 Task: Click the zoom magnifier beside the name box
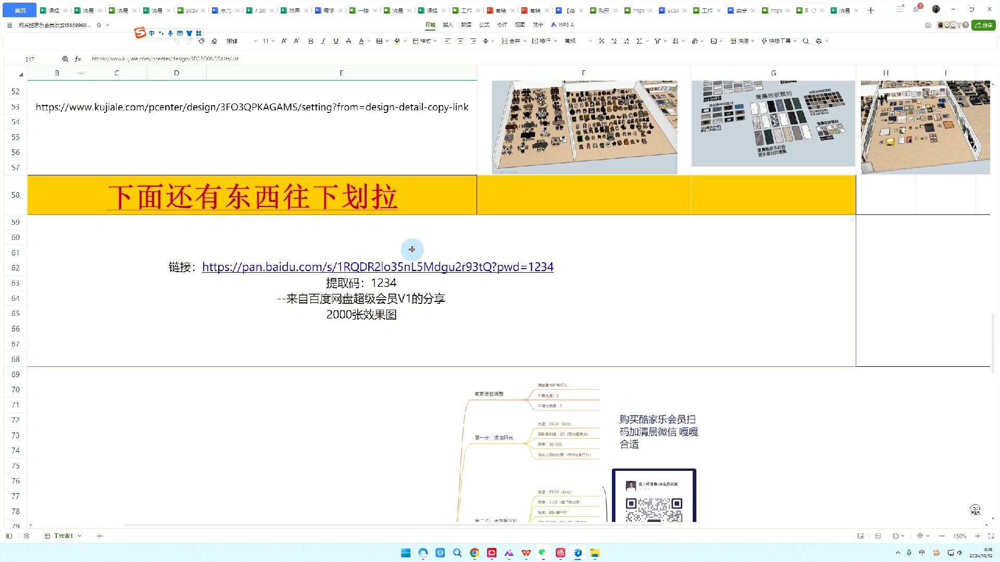tap(65, 59)
